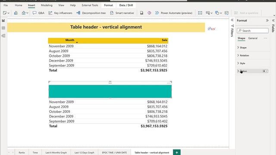Switch to Report view in left sidebar
The image size is (276, 155).
pos(3,21)
